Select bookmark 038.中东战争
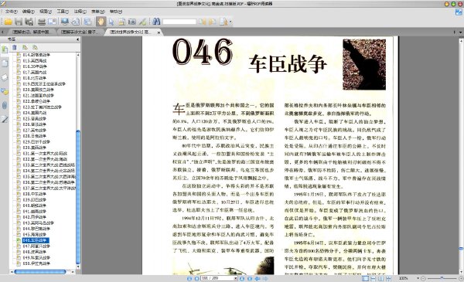 [x=35, y=194]
